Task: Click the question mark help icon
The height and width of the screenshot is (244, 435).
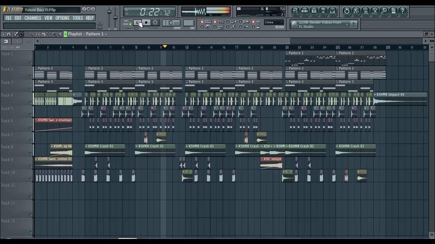Action: [x=403, y=11]
